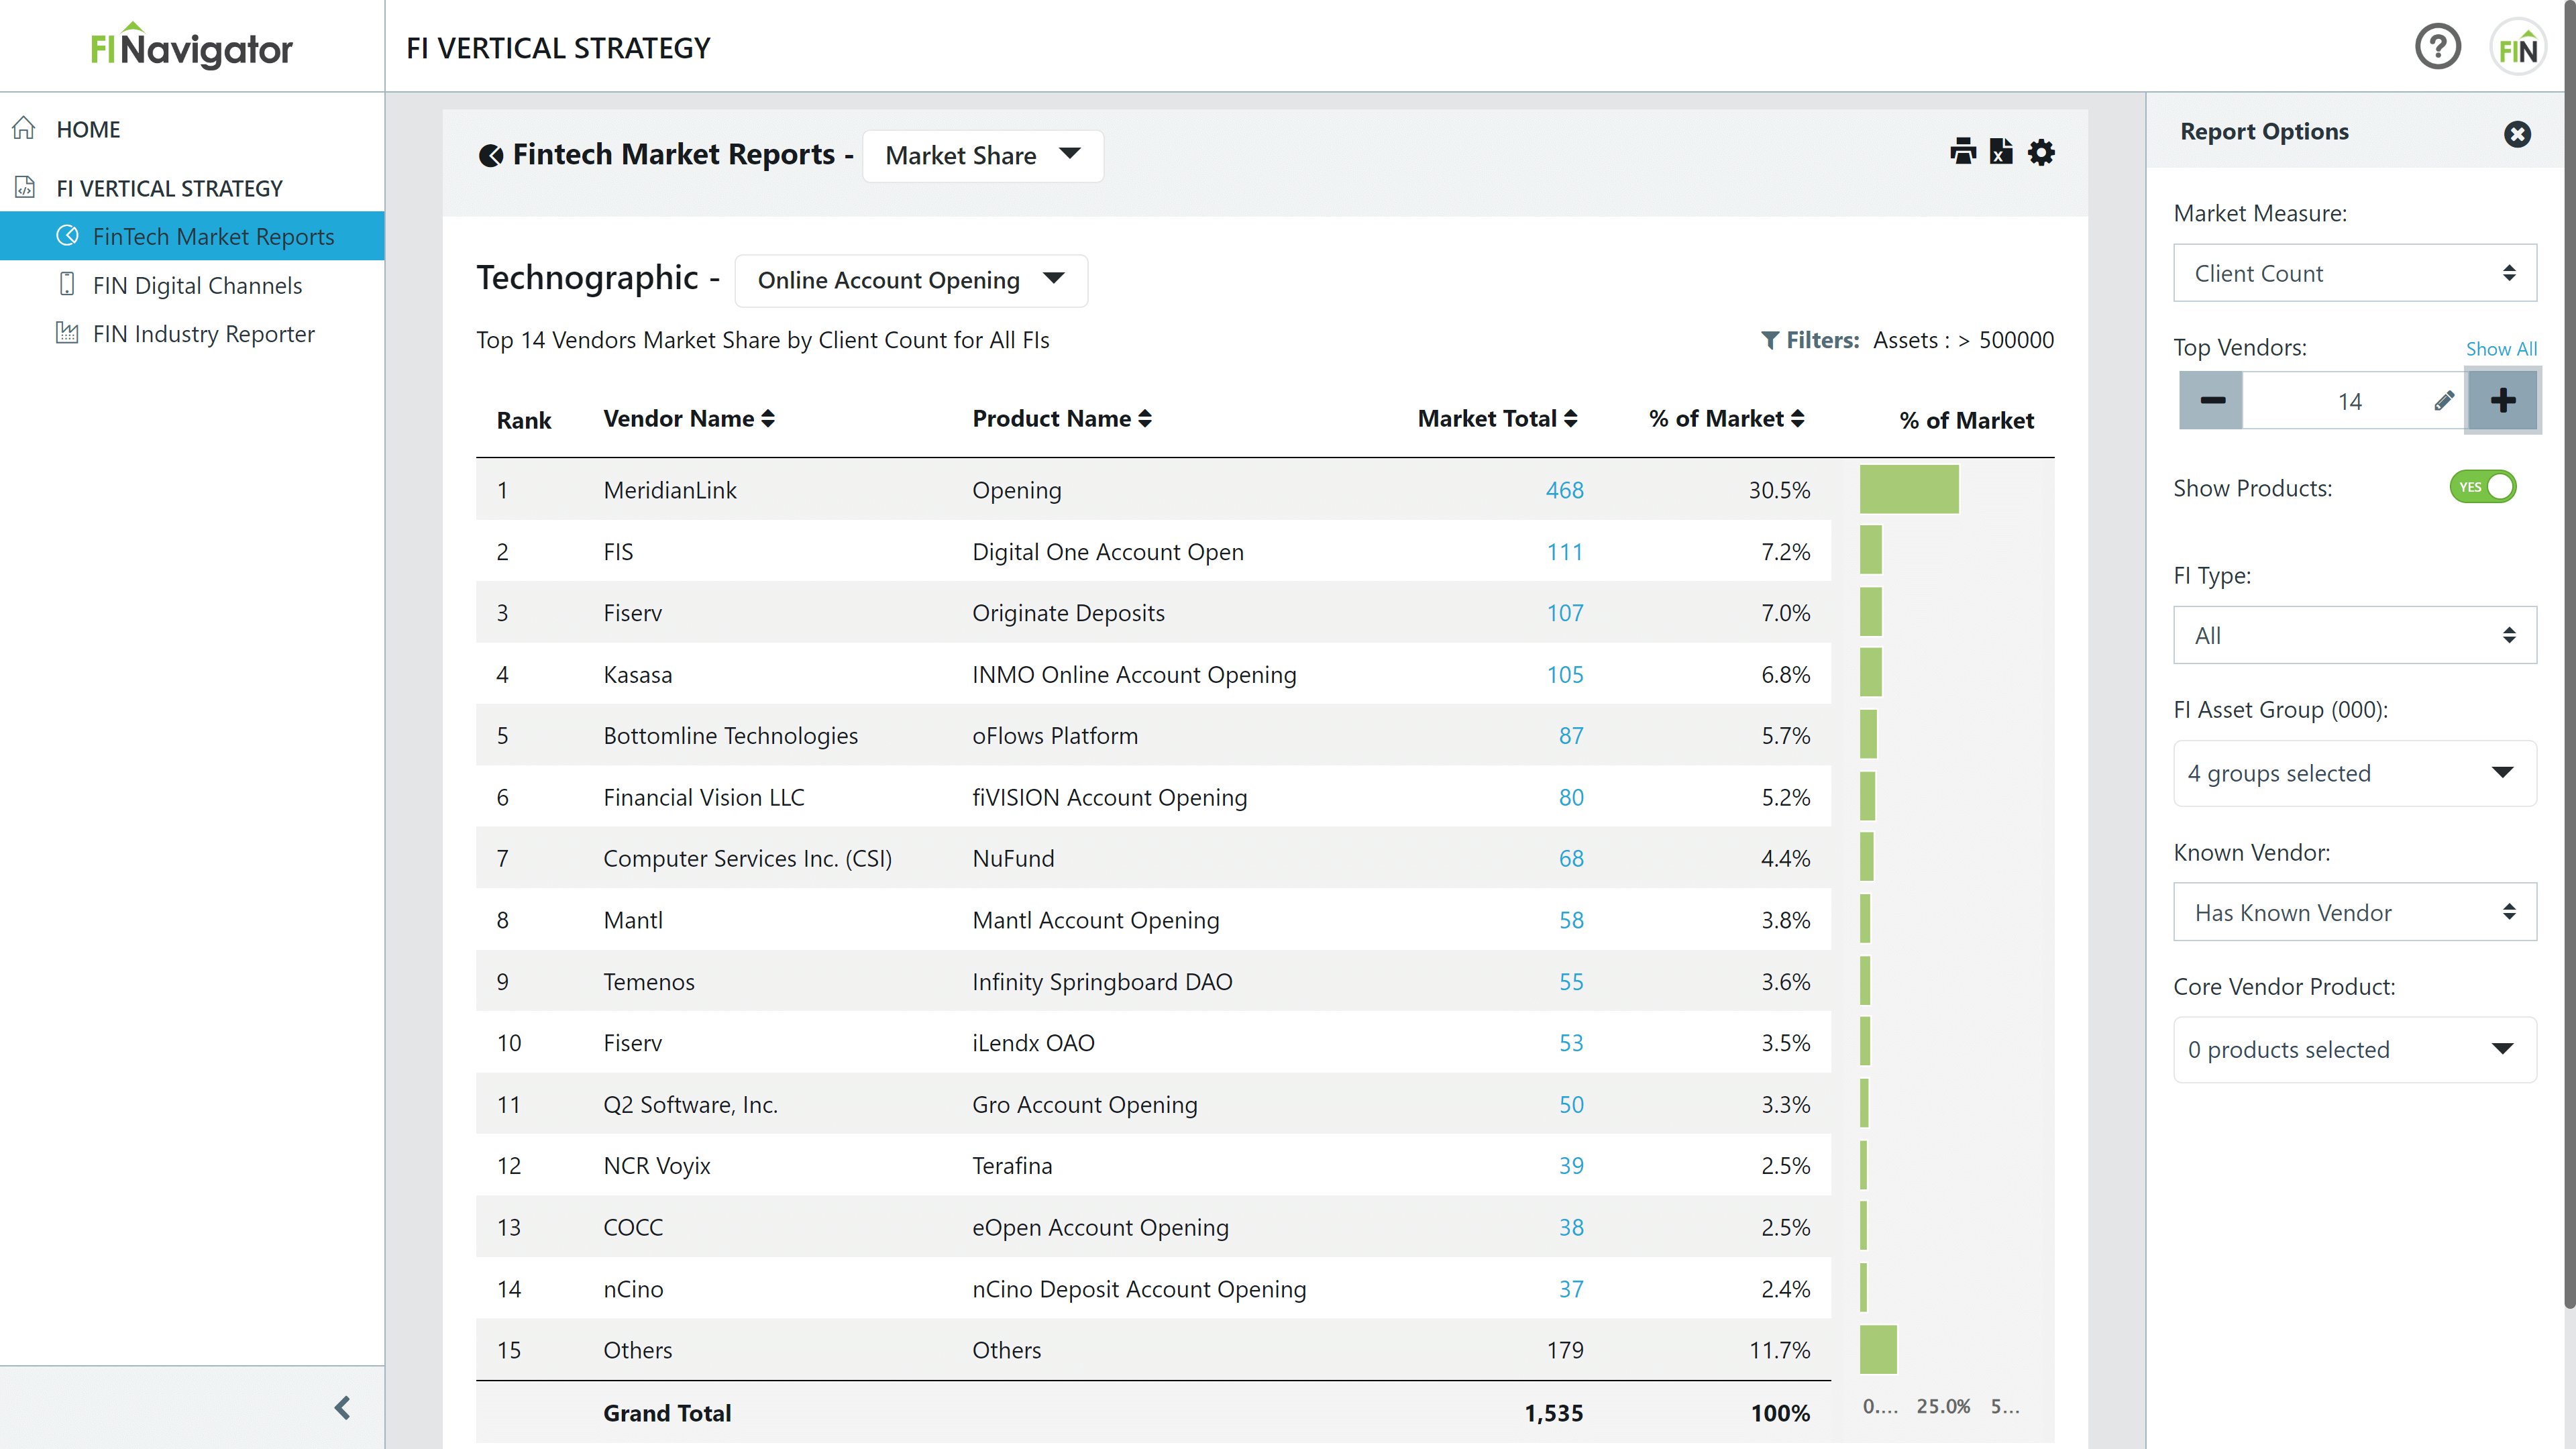
Task: Click the Terafina product name
Action: click(x=1011, y=1166)
